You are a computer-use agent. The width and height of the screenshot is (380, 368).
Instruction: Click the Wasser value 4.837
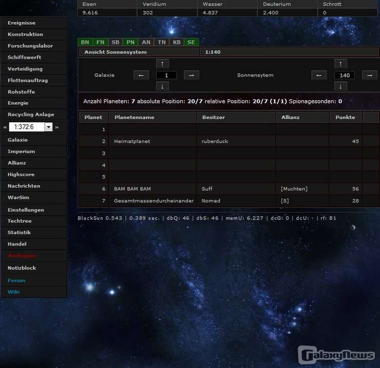(x=210, y=13)
